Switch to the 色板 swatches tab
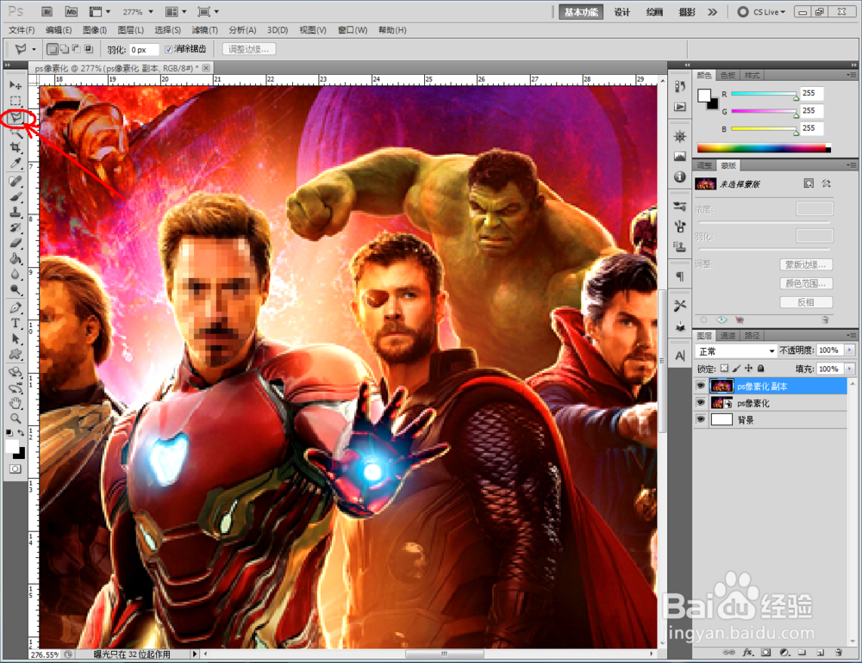 point(728,75)
